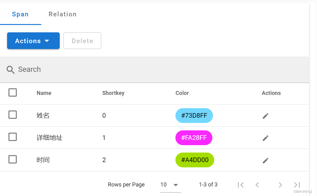
Task: Tick the checkbox beside 时间
Action: pos(13,159)
